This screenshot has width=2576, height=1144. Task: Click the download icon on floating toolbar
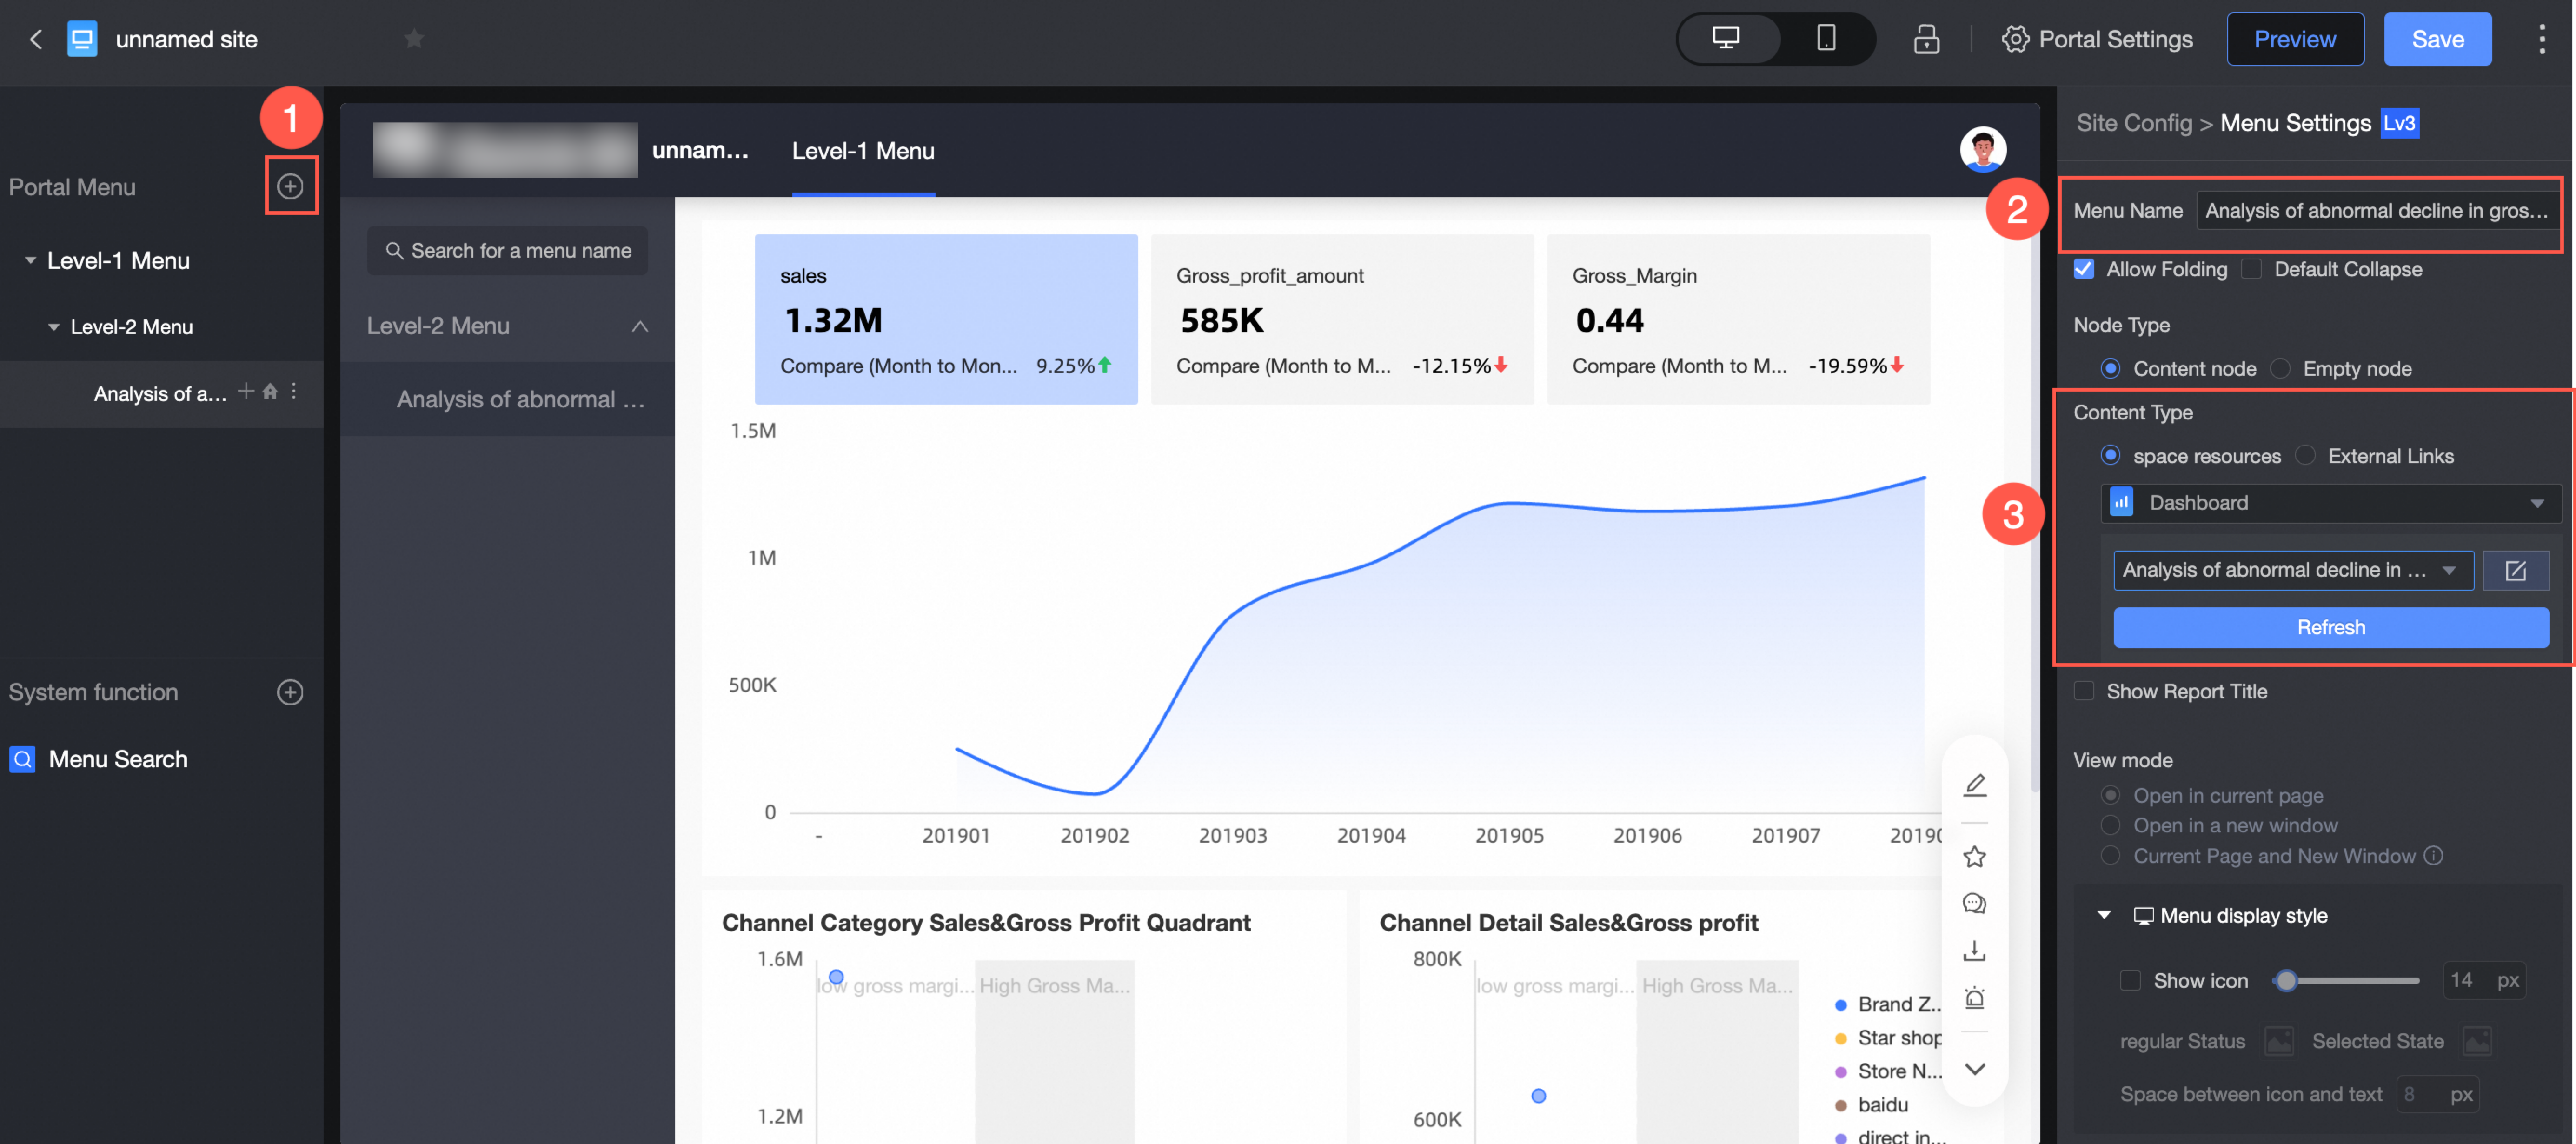click(1974, 950)
